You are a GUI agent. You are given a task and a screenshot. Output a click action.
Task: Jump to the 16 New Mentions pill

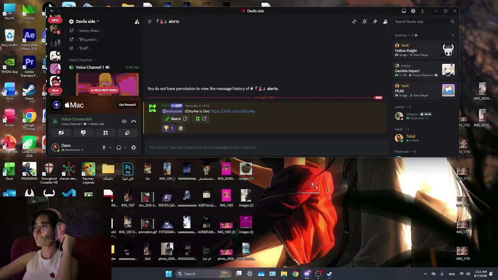[x=104, y=90]
